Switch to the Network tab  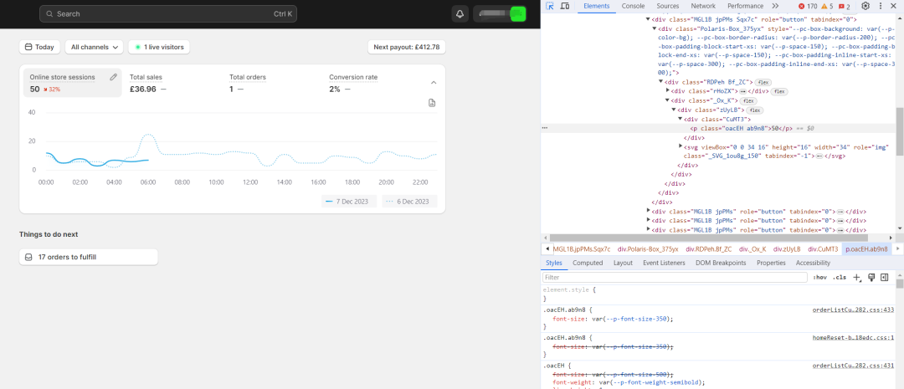(x=703, y=6)
